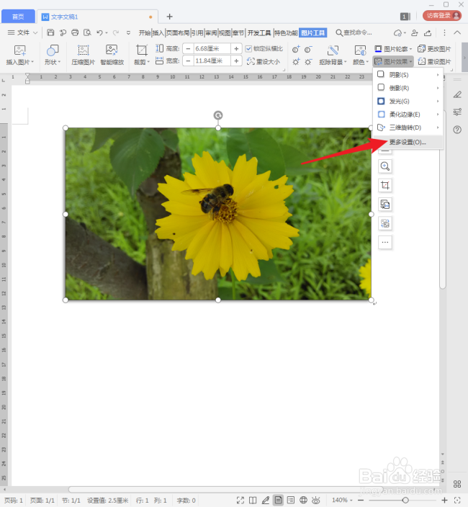Click the width field showing 11.84厘米
This screenshot has width=468, height=507.
tap(212, 60)
